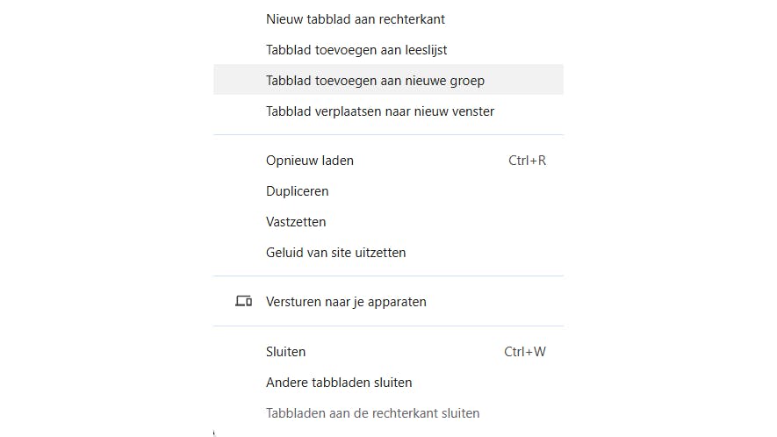Viewport: 777px width, 437px height.
Task: Open "Versturen naar je apparaten"
Action: coord(346,302)
